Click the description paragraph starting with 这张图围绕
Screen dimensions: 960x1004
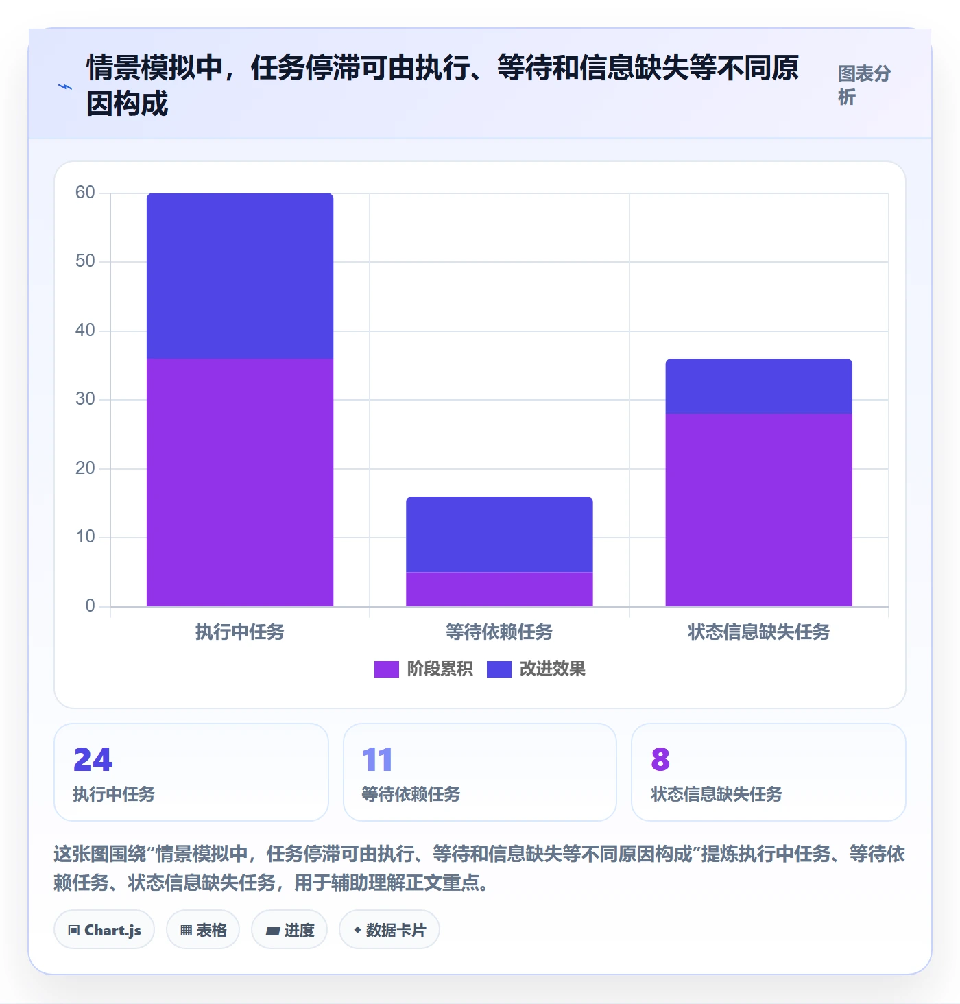(479, 868)
